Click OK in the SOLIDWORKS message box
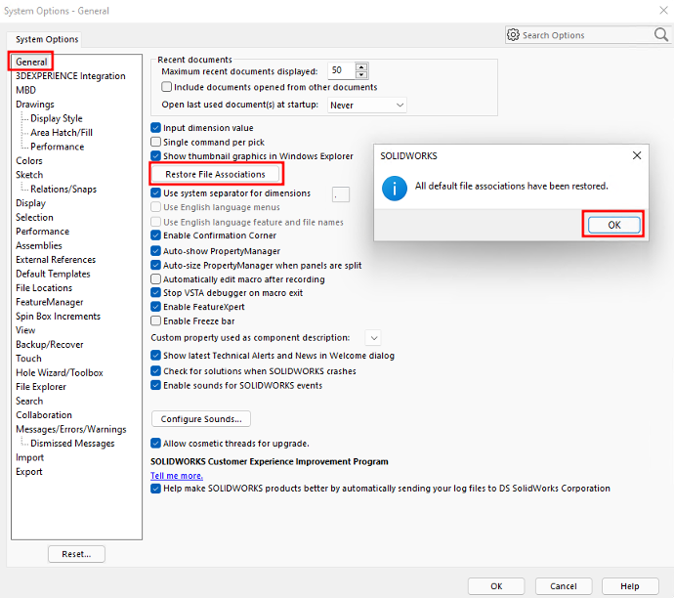Image resolution: width=674 pixels, height=598 pixels. pos(613,225)
